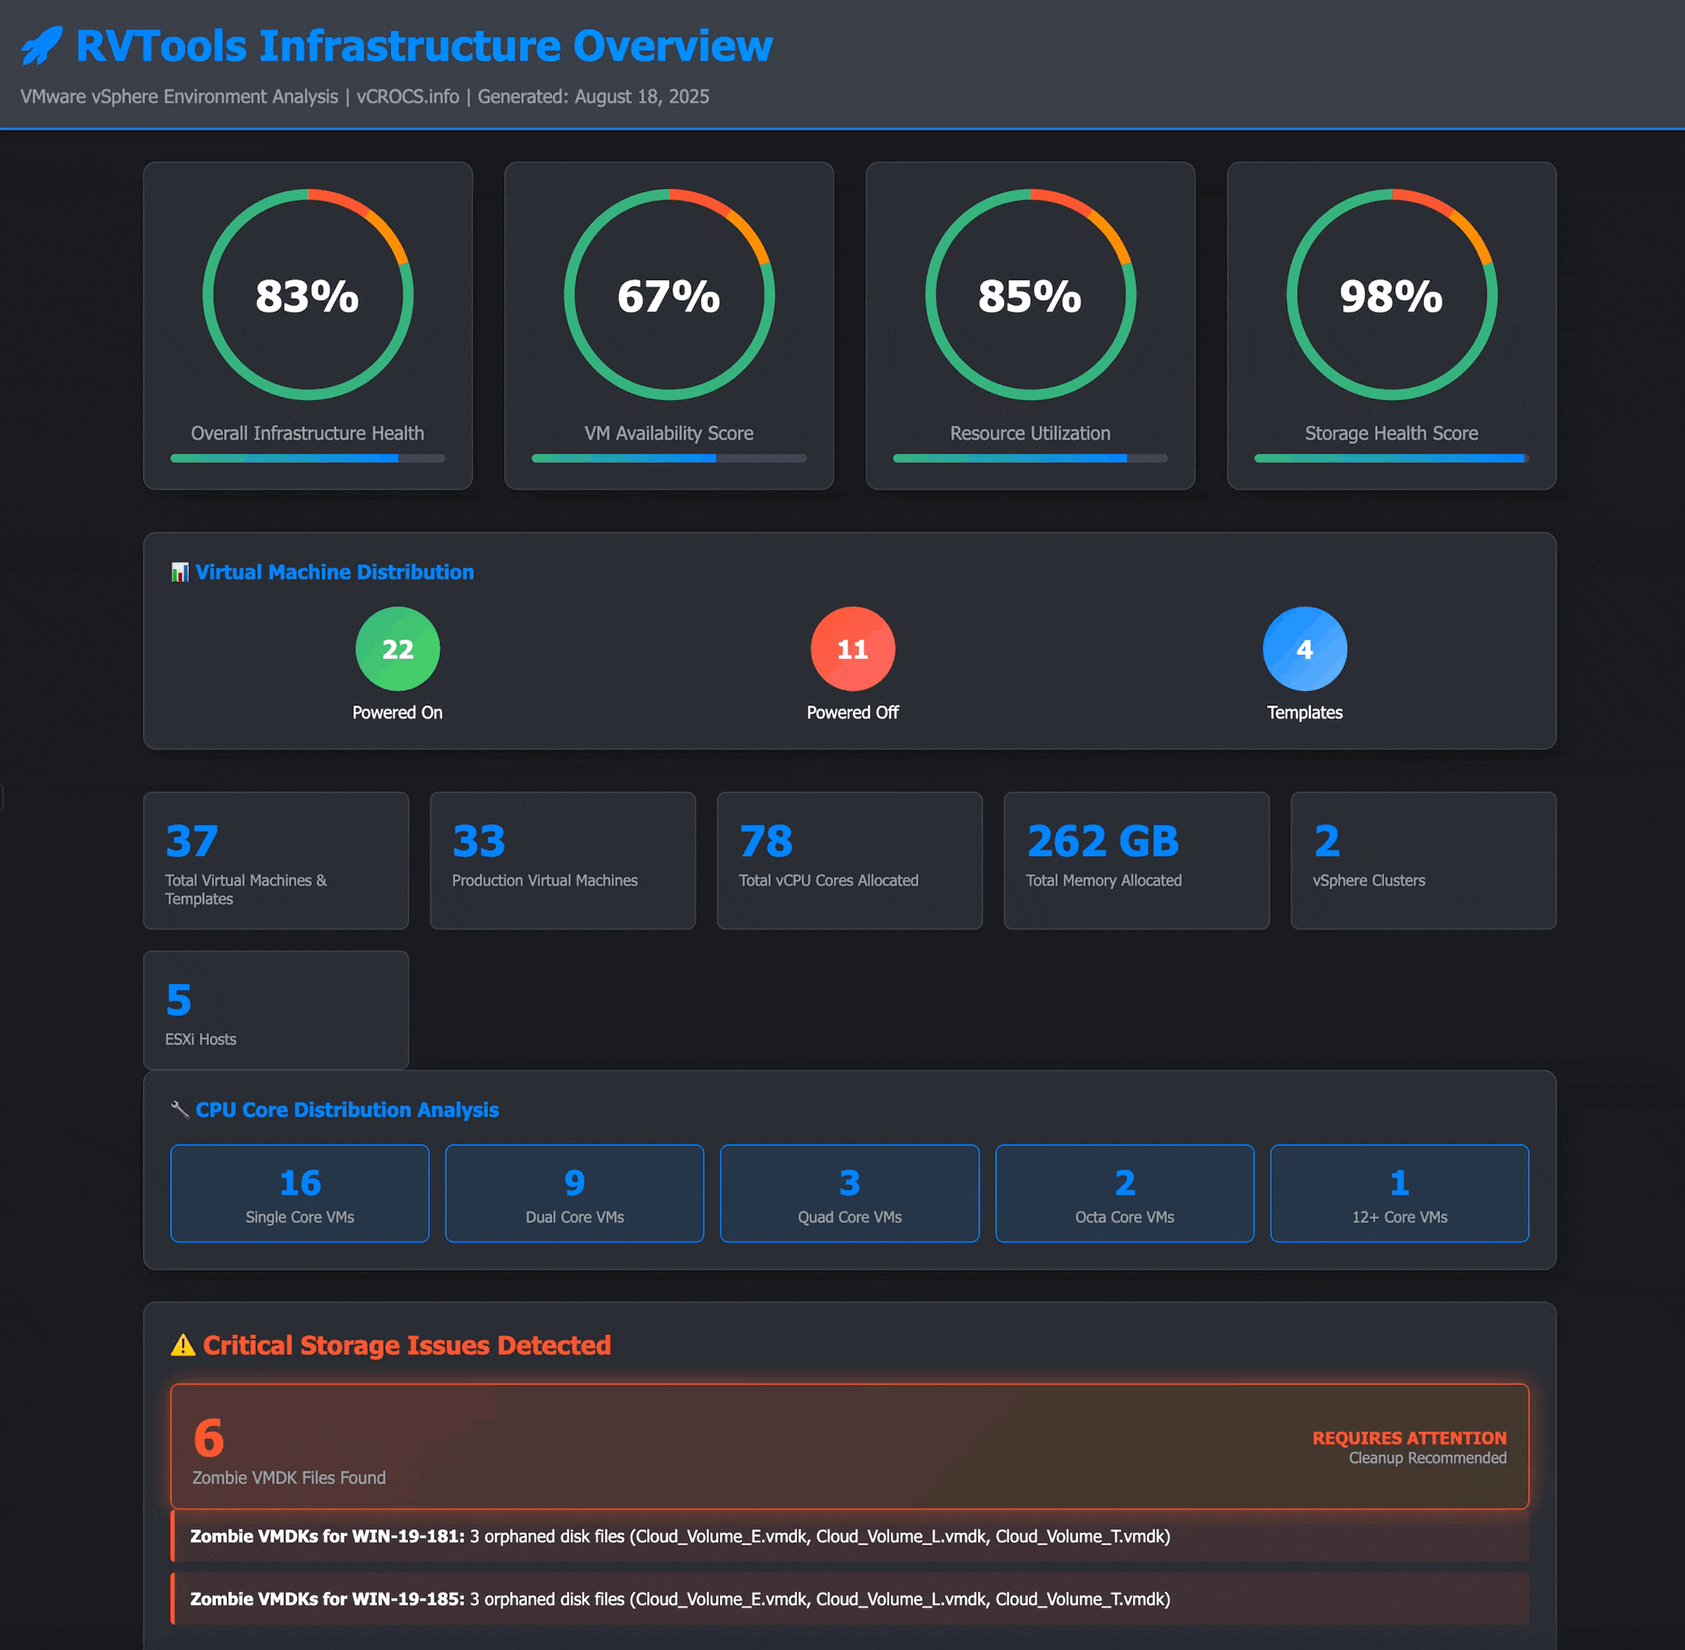Click the 67% VM Availability Score gauge
The image size is (1685, 1650).
pos(669,296)
